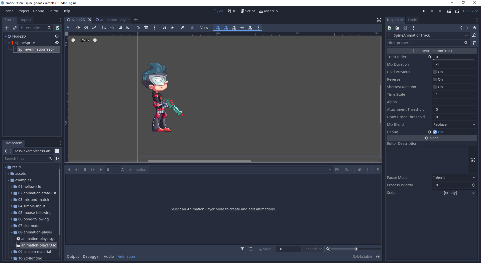Disable the Debug checkbox

coord(435,132)
